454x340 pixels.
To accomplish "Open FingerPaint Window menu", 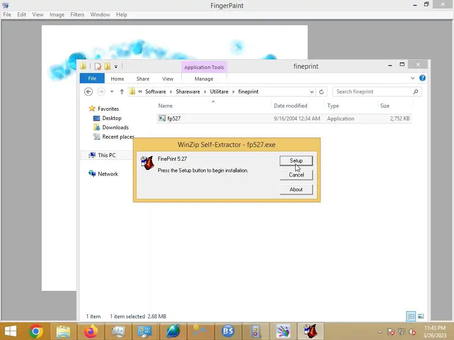I will pos(100,15).
